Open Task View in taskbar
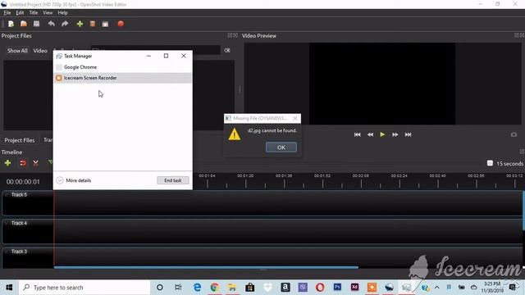This screenshot has width=525, height=295. (178, 288)
